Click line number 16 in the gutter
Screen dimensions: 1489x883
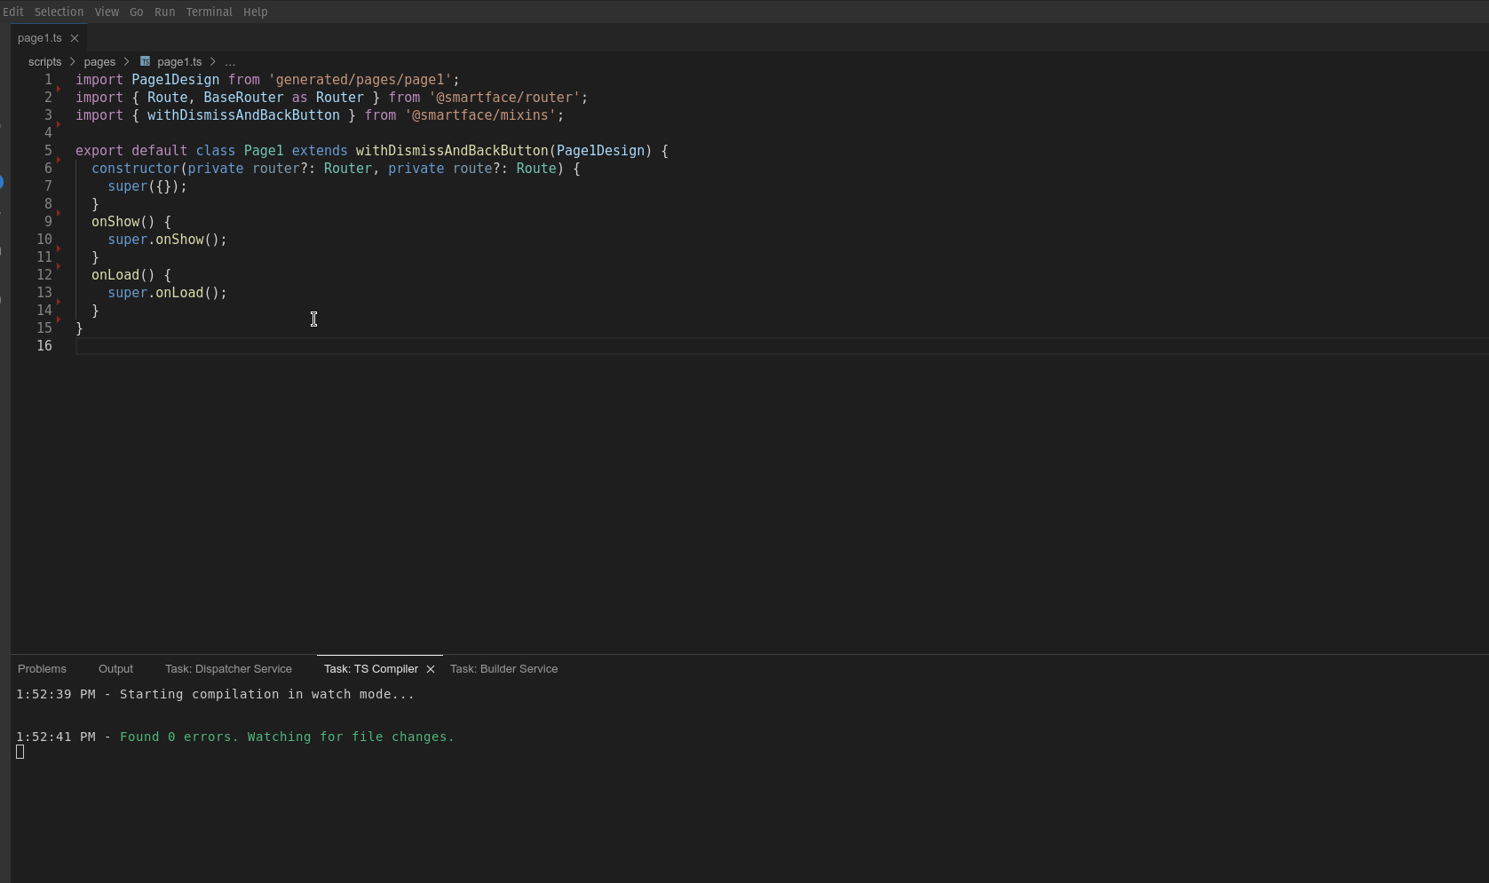point(44,346)
